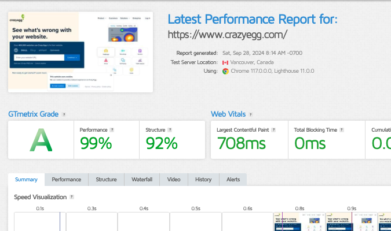Click the 99% Performance score
The image size is (391, 231).
tap(96, 143)
